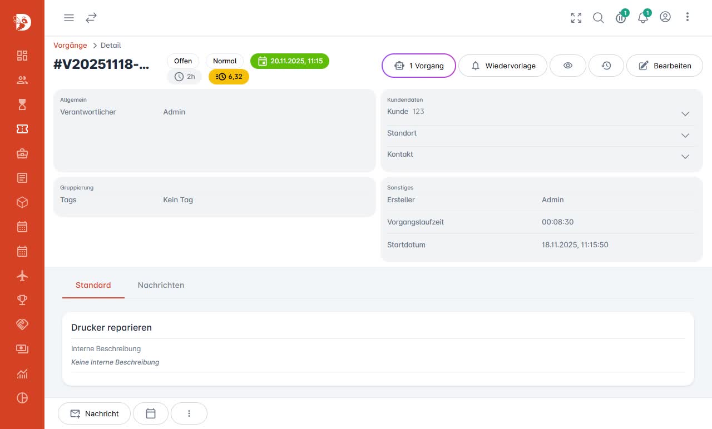Screen dimensions: 712x429
Task: Expand the Standort section chevron
Action: click(685, 136)
